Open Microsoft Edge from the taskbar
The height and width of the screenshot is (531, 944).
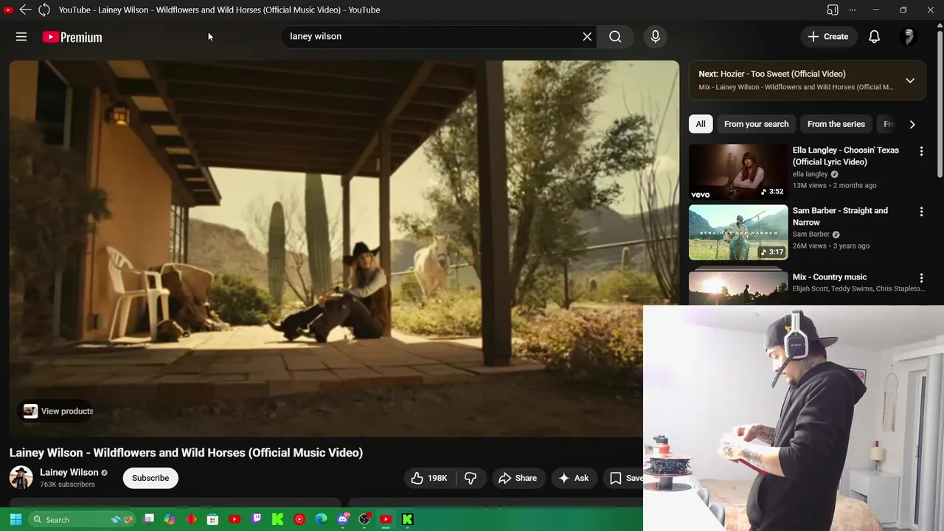coord(321,519)
